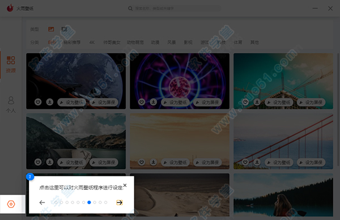Switch to the 4K category tab
Screen dimensions: 340x220
coord(92,43)
